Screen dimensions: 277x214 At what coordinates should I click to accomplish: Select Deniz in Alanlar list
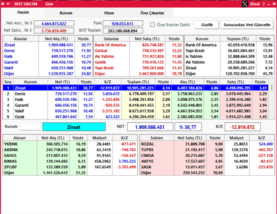coord(9,51)
